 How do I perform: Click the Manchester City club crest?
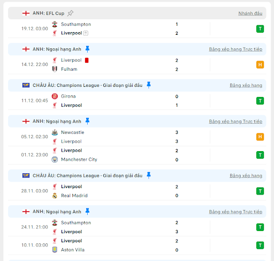(x=55, y=160)
